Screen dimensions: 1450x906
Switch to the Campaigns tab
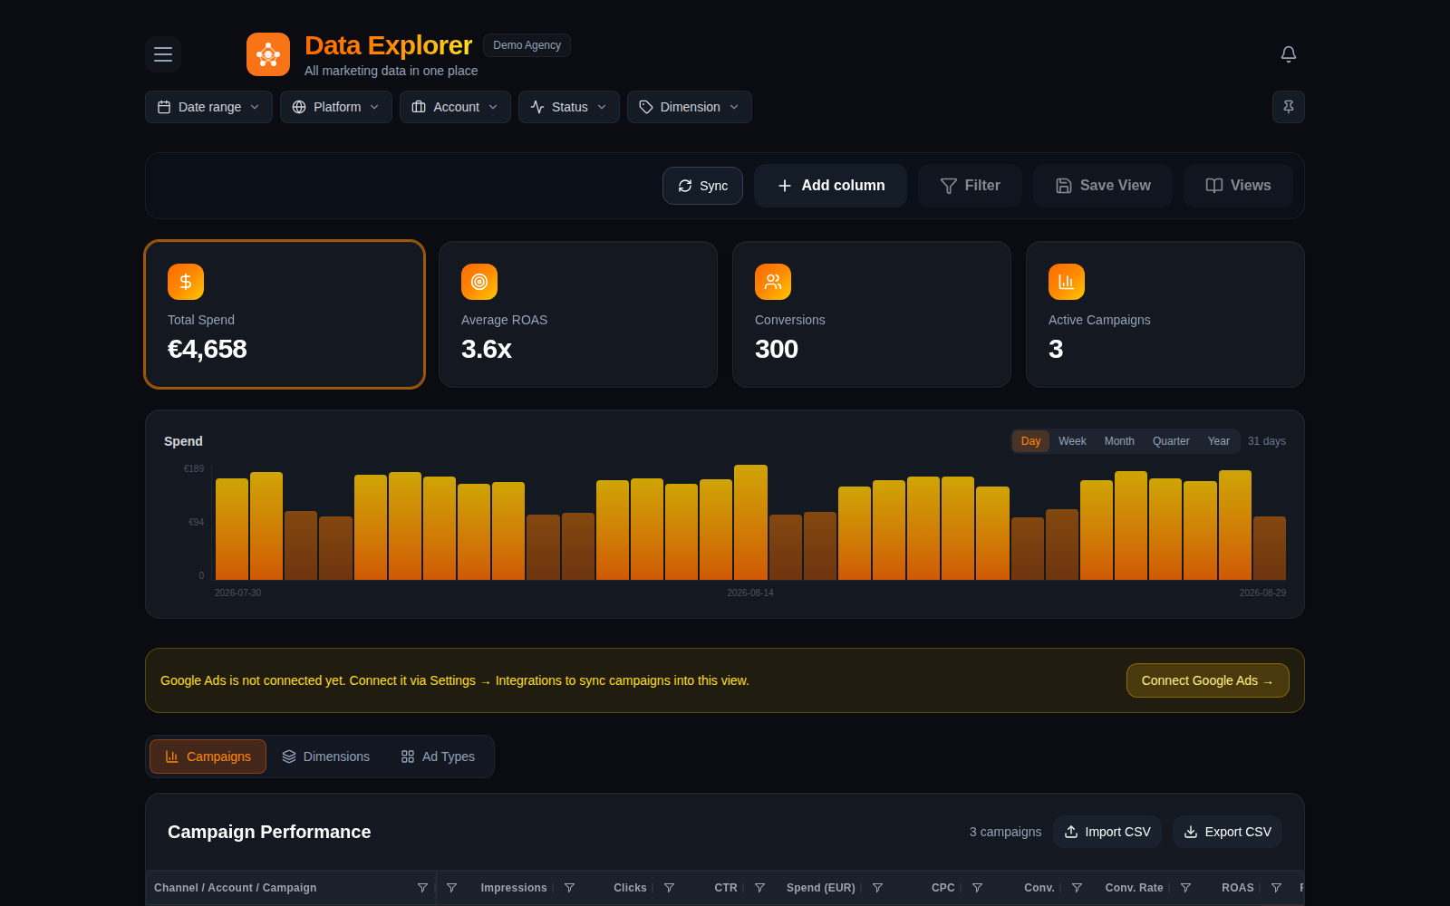pyautogui.click(x=208, y=757)
